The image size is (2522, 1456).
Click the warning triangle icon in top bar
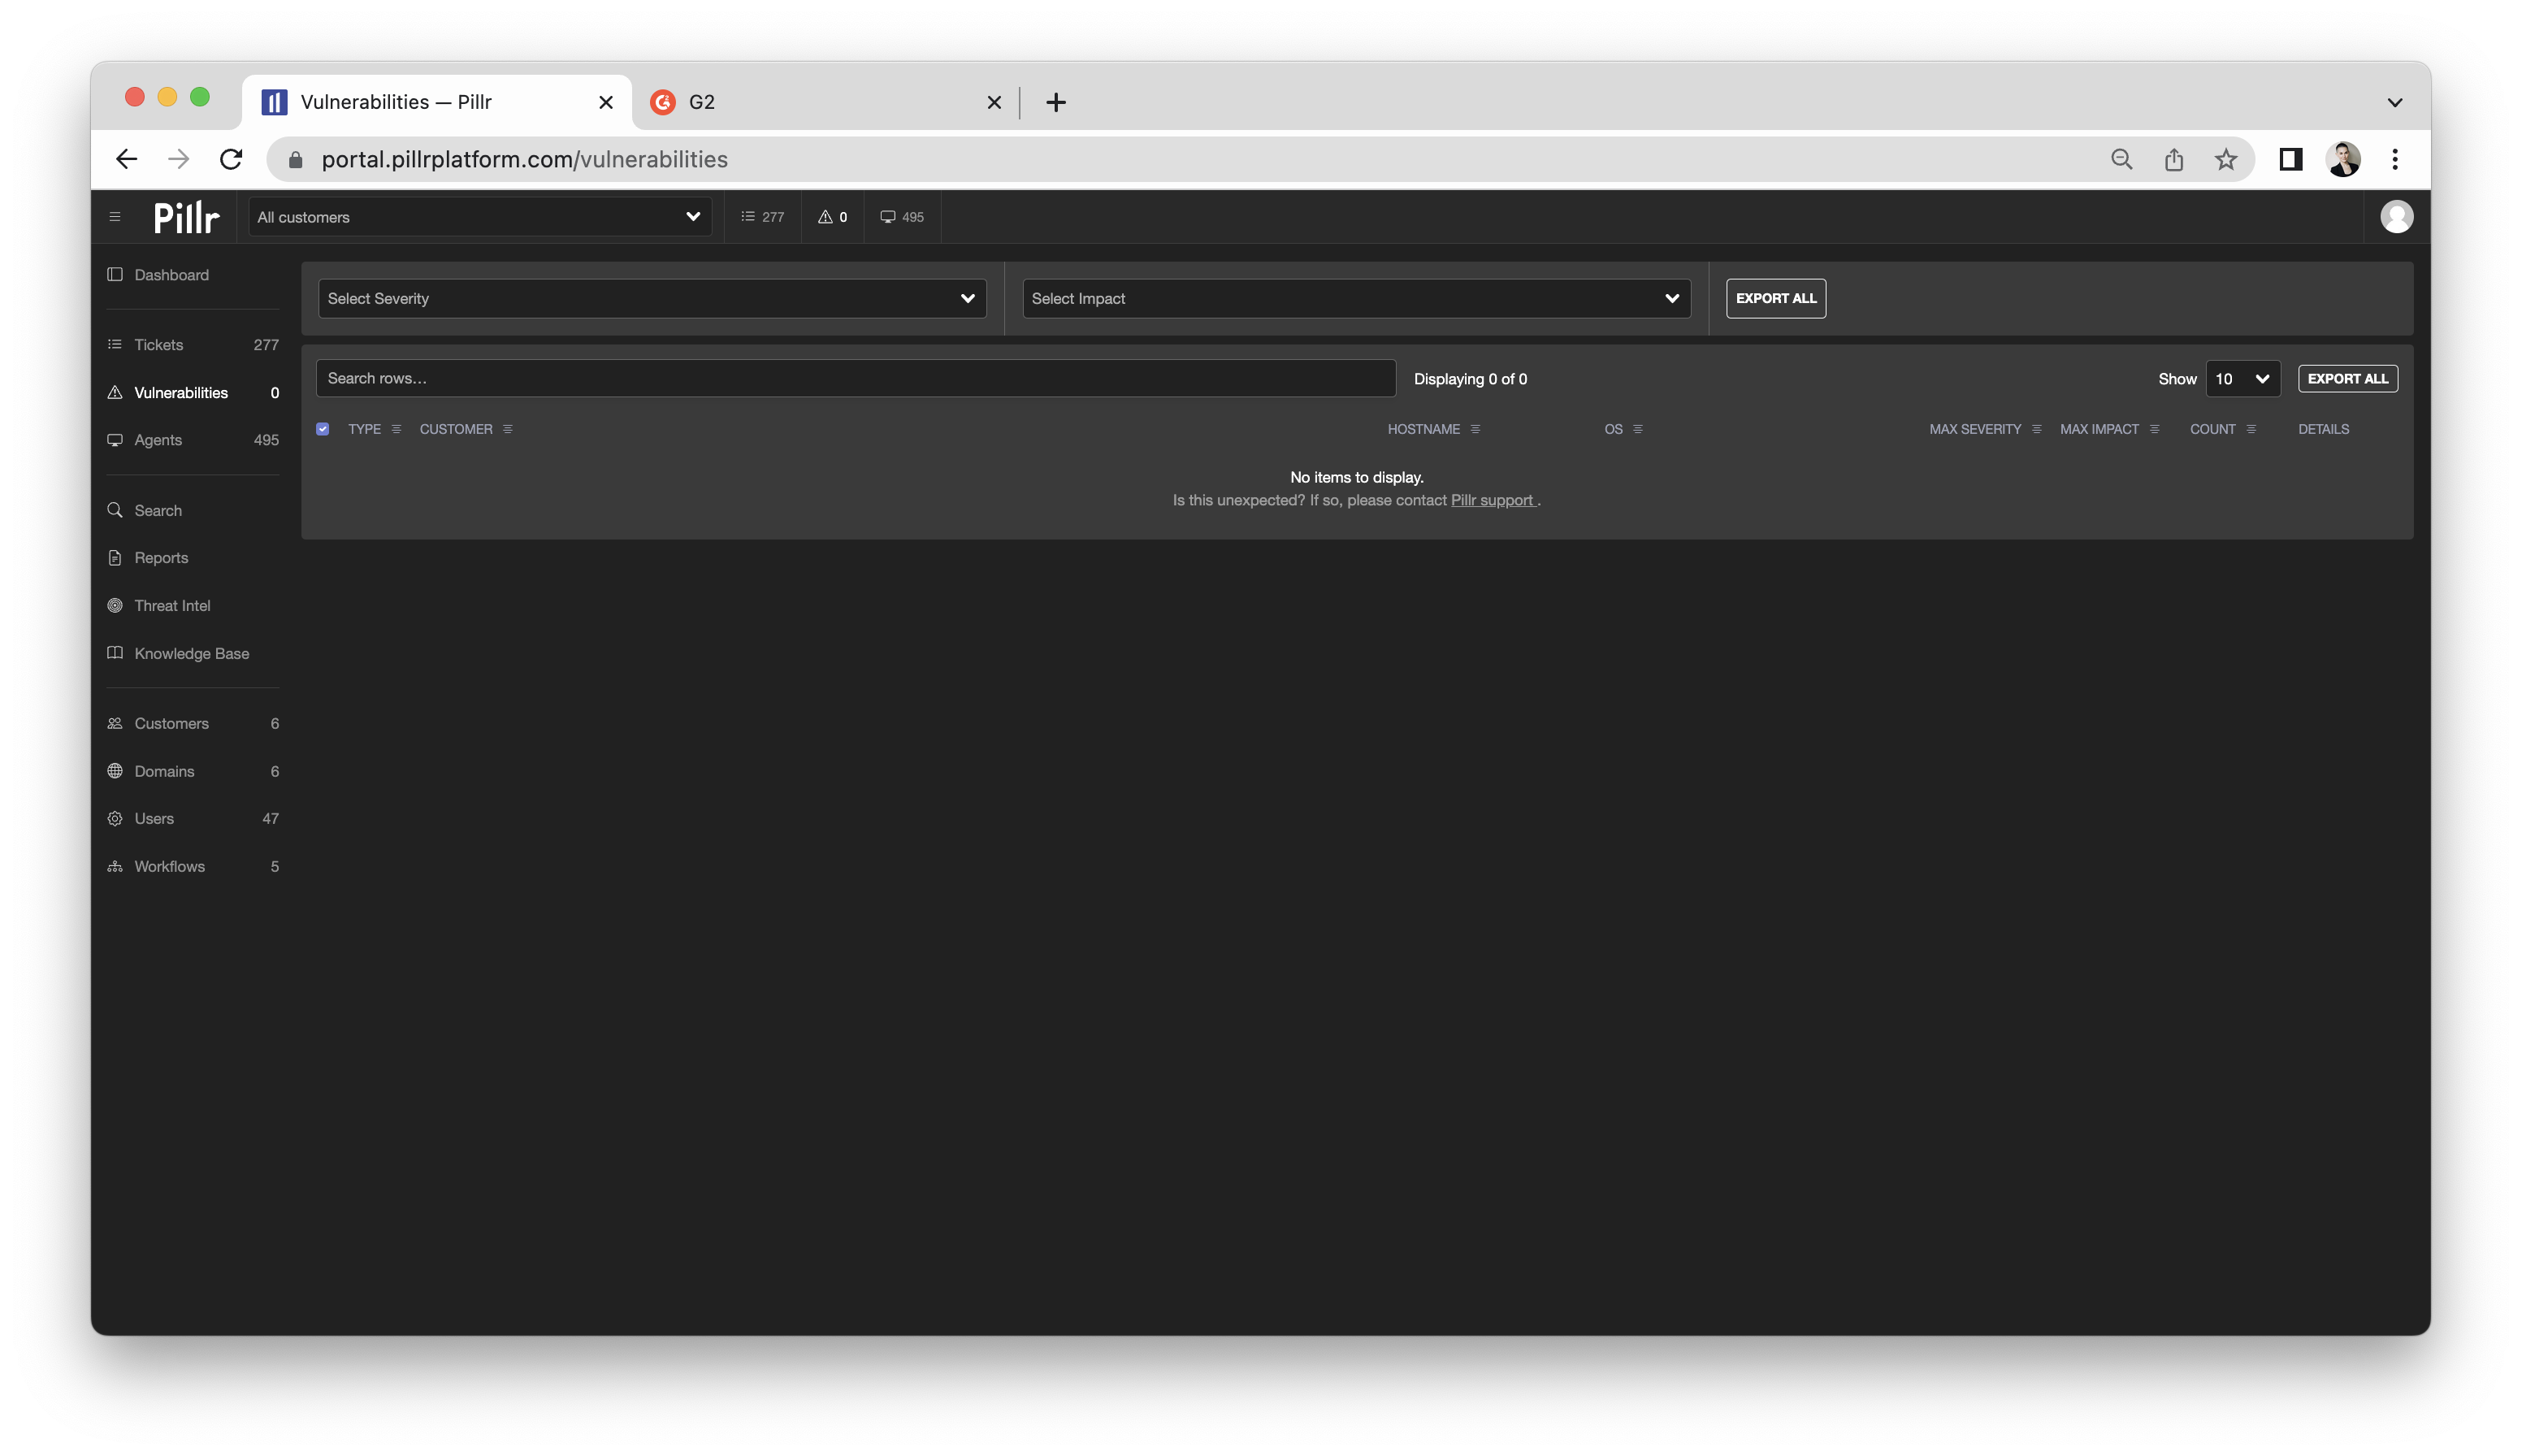[825, 217]
